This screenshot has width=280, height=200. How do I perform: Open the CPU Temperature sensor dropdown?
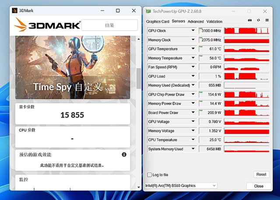point(193,140)
